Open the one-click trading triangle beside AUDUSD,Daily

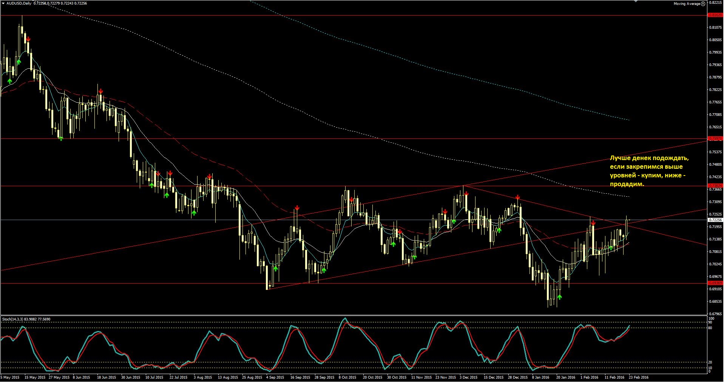click(x=3, y=3)
